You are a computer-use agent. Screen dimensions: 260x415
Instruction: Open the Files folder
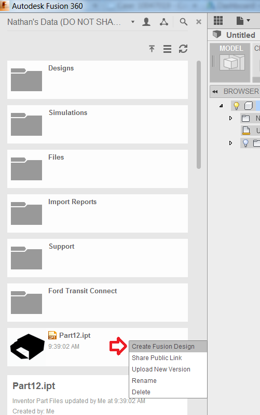98,169
